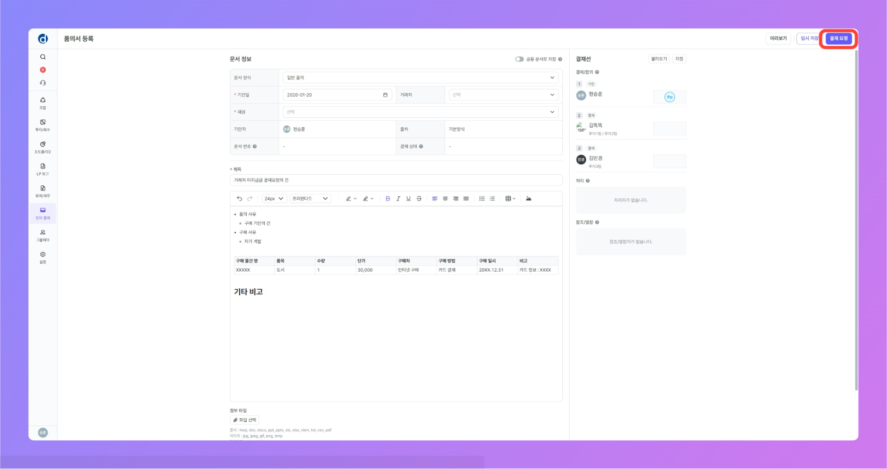Open the text color pen dropdown

(x=351, y=199)
